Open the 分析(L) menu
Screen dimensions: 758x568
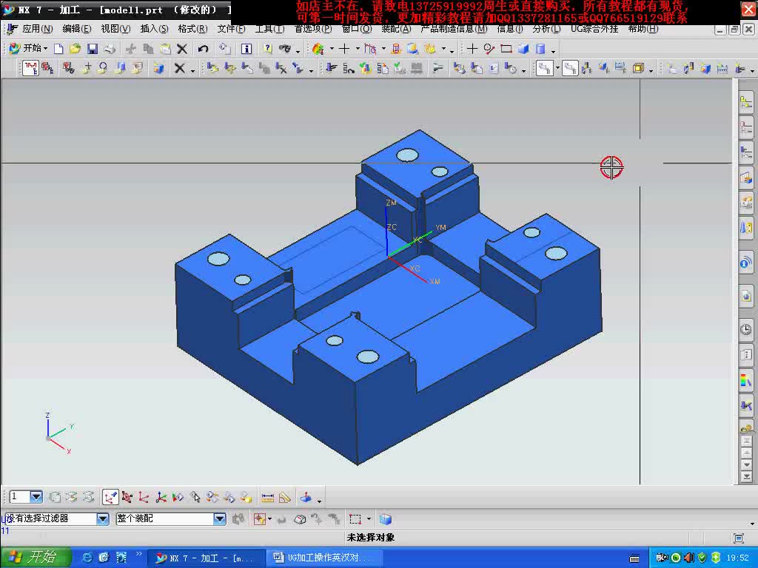547,29
